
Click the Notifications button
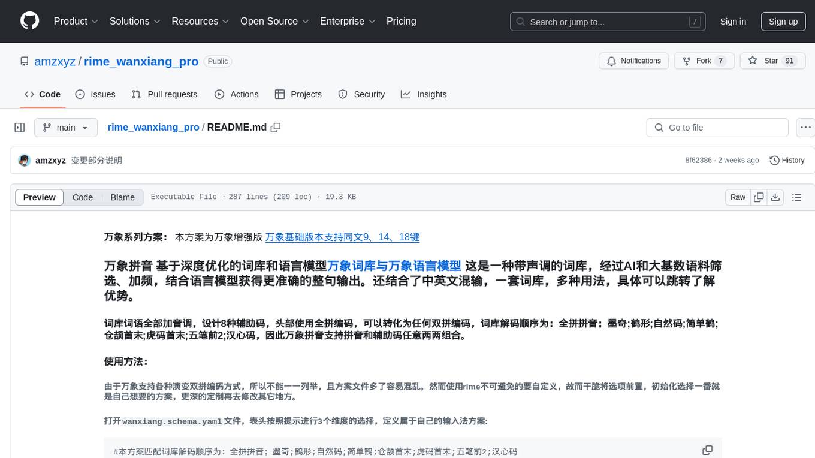pyautogui.click(x=634, y=61)
